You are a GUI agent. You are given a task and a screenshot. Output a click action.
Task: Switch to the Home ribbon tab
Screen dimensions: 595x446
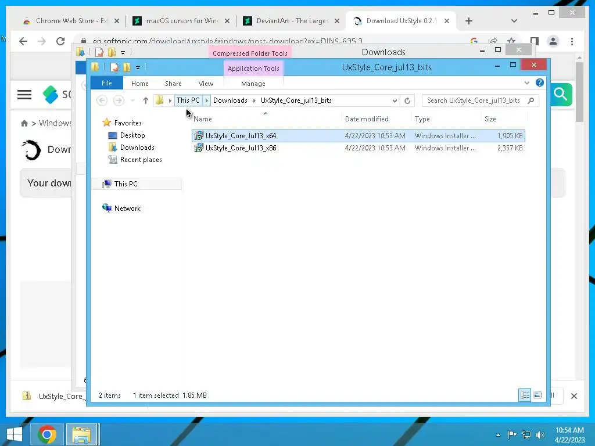click(139, 84)
